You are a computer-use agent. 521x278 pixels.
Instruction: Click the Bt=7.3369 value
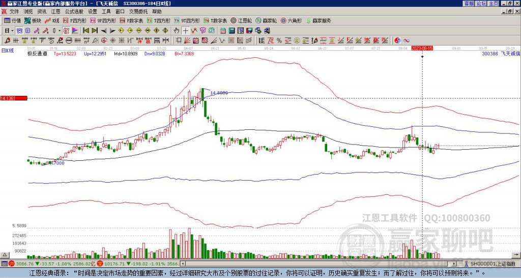click(183, 53)
